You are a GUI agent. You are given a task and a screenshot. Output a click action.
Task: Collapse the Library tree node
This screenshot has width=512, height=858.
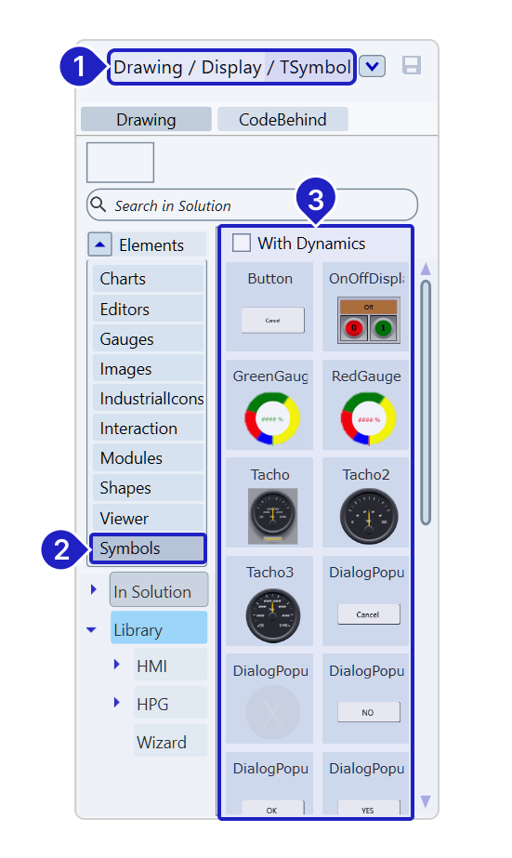[x=91, y=630]
